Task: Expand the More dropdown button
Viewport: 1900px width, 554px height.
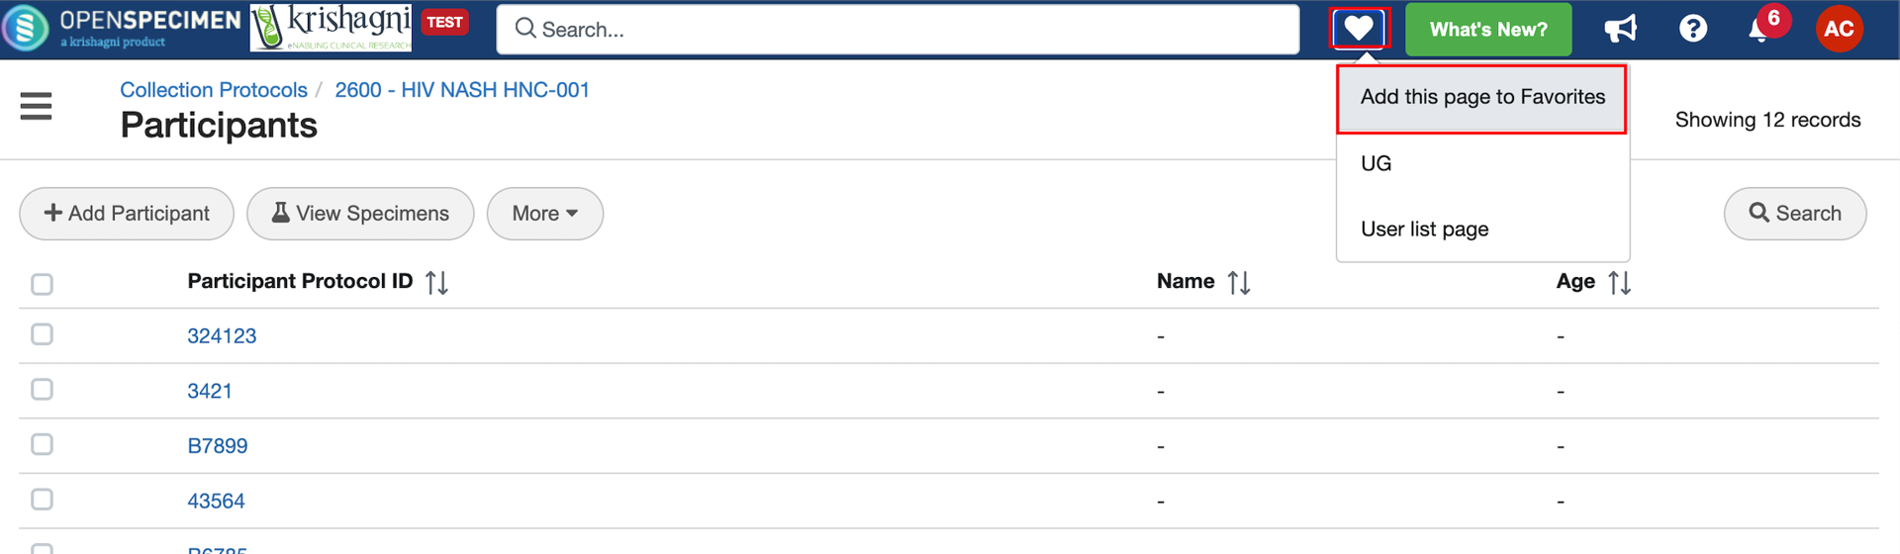Action: point(544,214)
